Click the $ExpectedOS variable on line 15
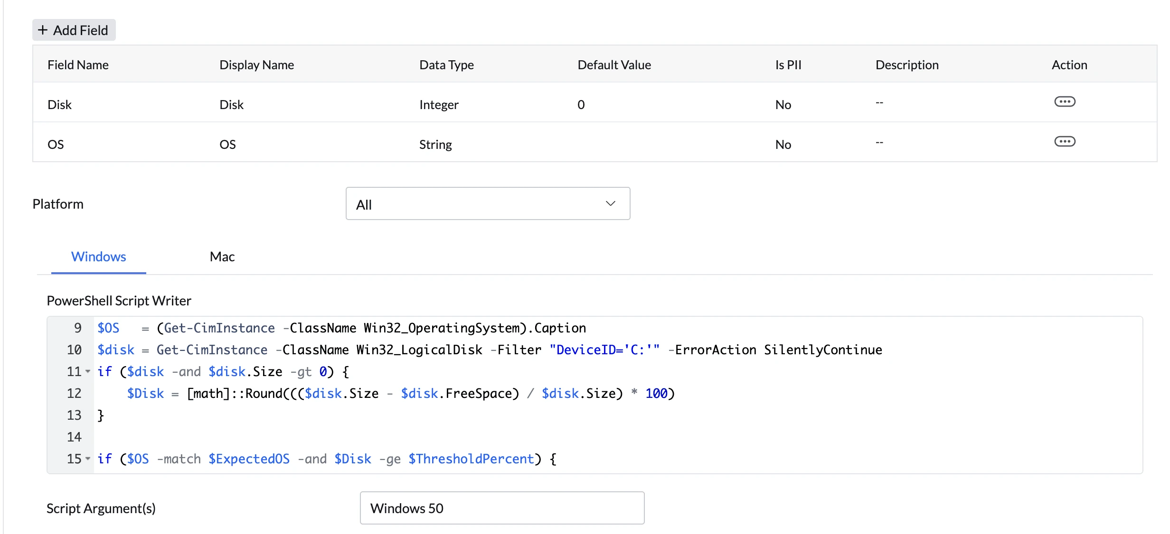The image size is (1170, 534). click(x=249, y=459)
